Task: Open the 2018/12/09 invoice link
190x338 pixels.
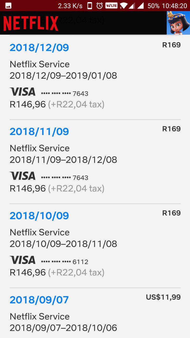Action: tap(39, 48)
